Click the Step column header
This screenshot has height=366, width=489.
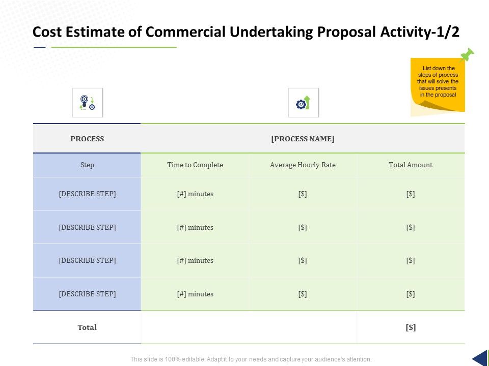click(x=87, y=165)
